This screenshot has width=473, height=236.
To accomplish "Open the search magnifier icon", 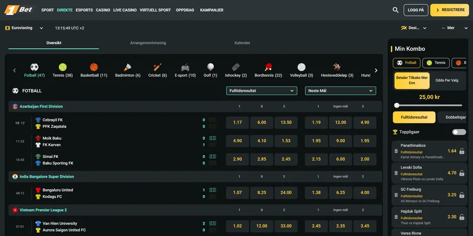I will click(395, 10).
